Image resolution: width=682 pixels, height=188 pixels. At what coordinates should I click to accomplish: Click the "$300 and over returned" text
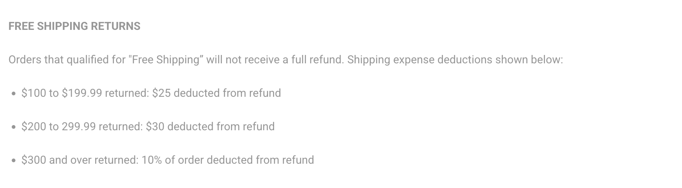coord(80,160)
